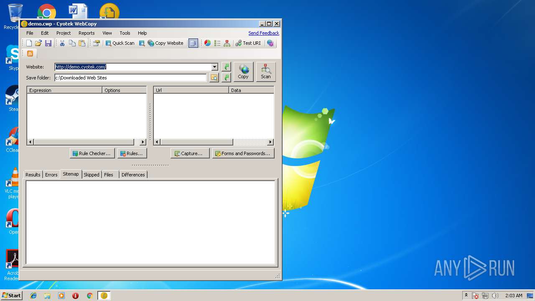Launch Internet Explorer from taskbar
Image resolution: width=535 pixels, height=301 pixels.
33,296
